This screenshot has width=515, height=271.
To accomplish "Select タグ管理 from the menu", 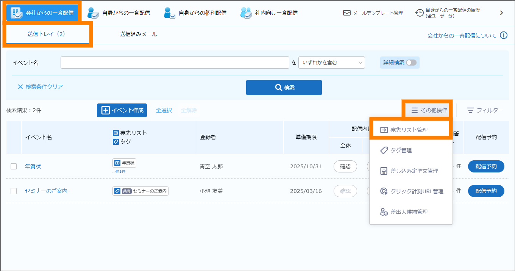I will tap(401, 150).
